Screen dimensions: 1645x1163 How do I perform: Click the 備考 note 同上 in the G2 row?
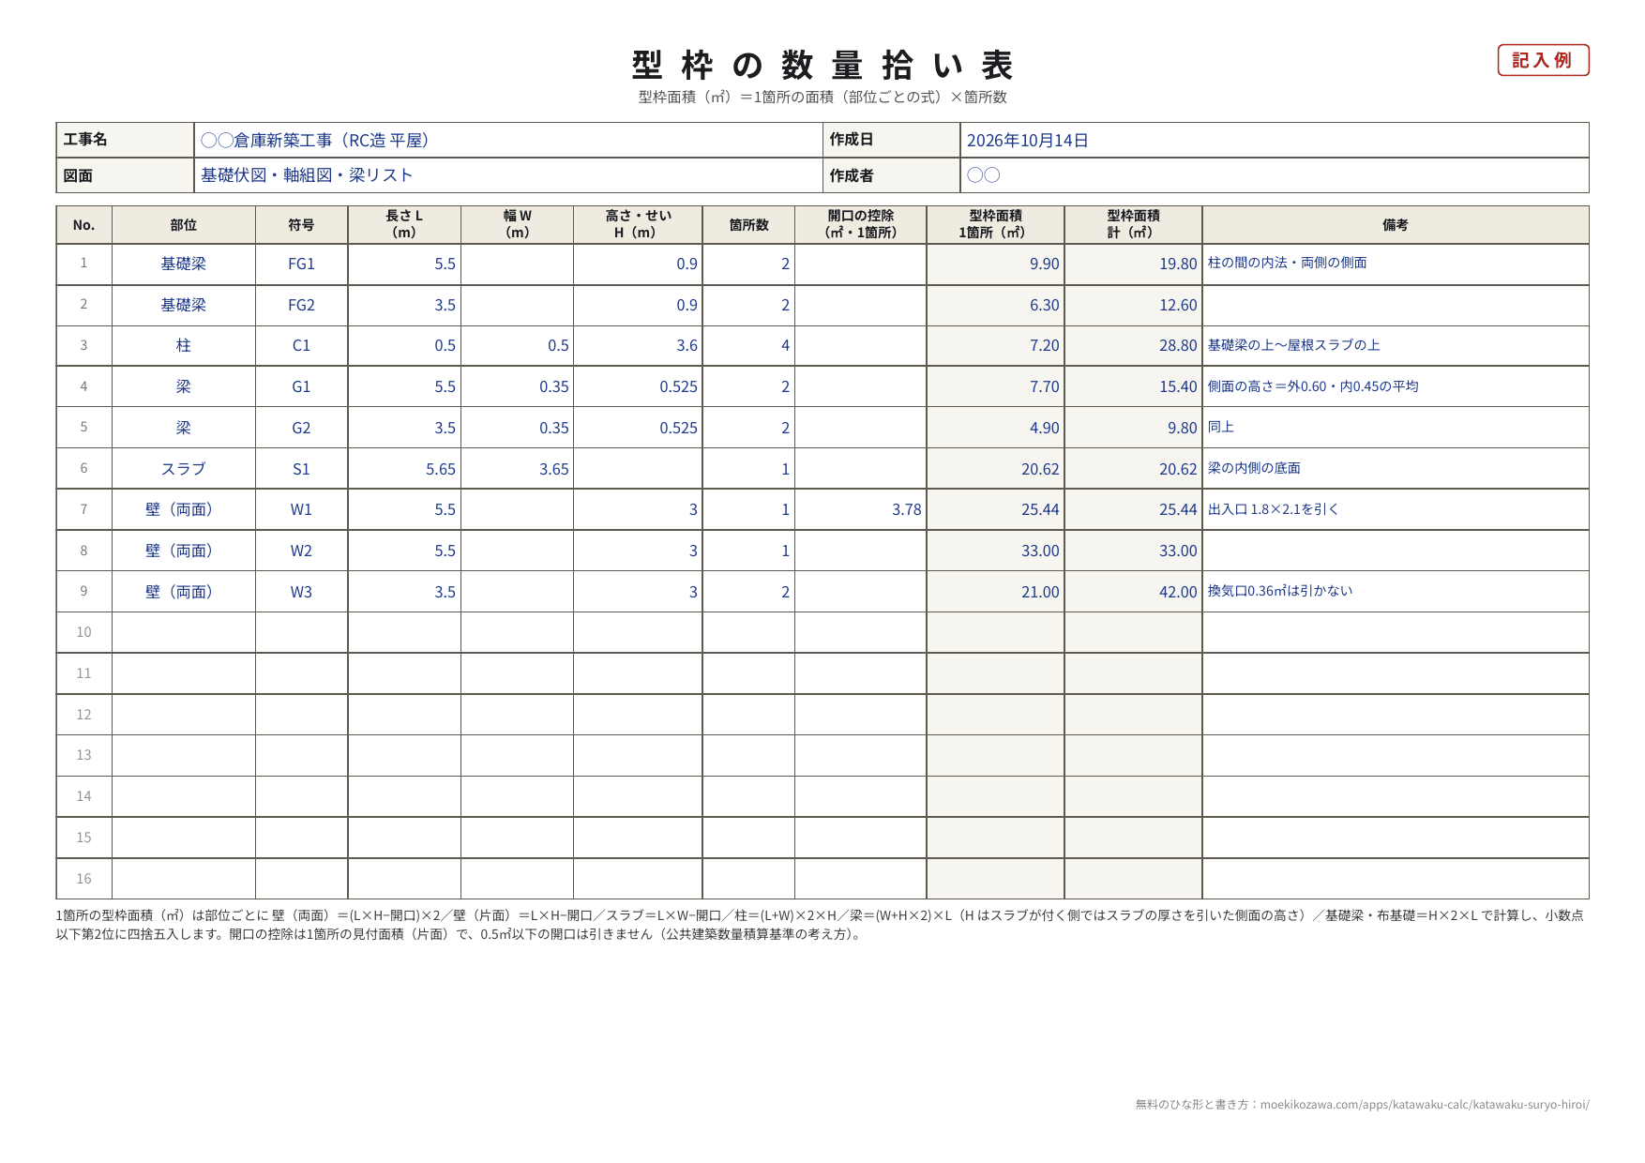(x=1221, y=427)
